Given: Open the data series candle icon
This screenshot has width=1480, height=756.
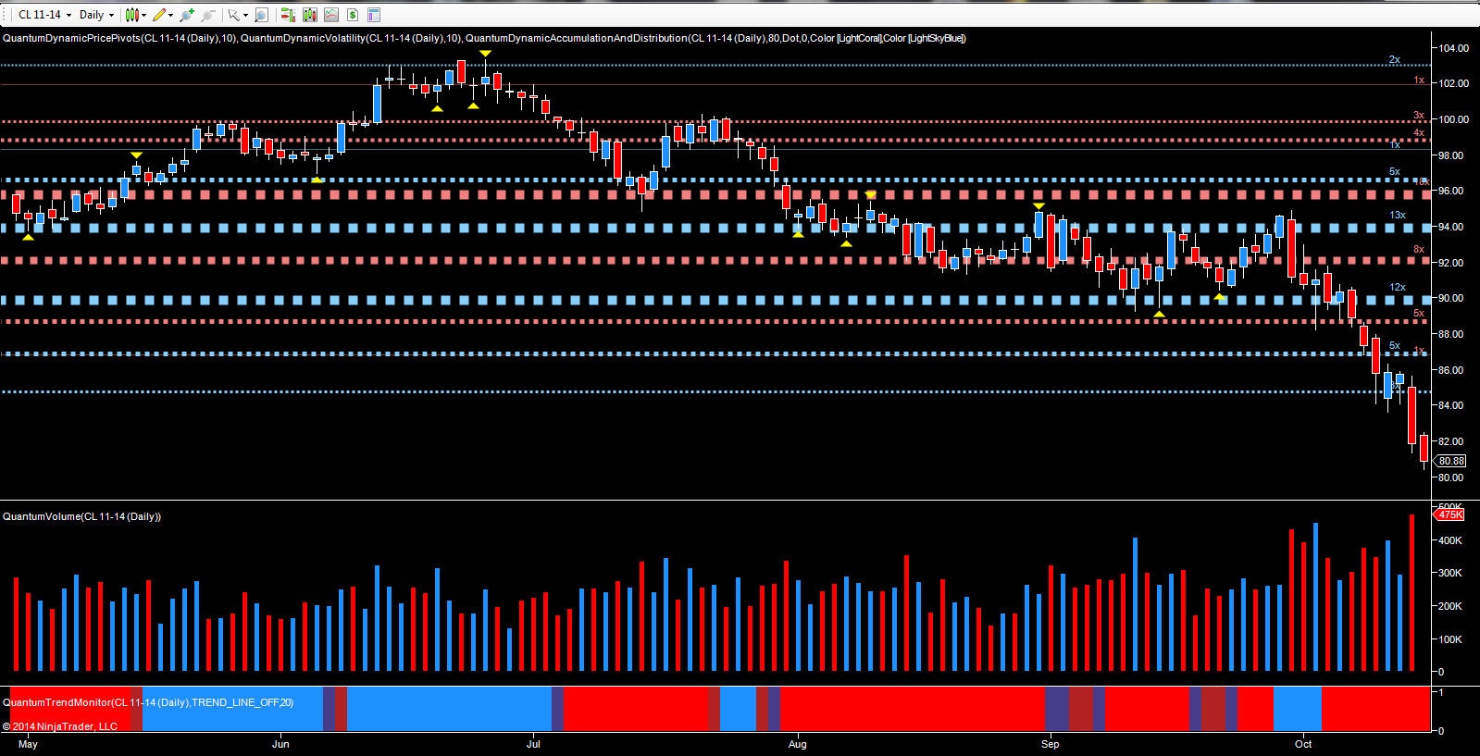Looking at the screenshot, I should (x=309, y=15).
